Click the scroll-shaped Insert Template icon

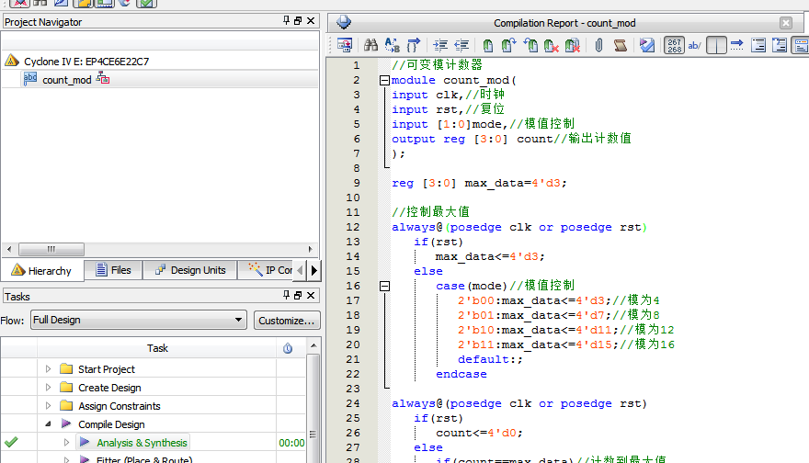click(620, 45)
